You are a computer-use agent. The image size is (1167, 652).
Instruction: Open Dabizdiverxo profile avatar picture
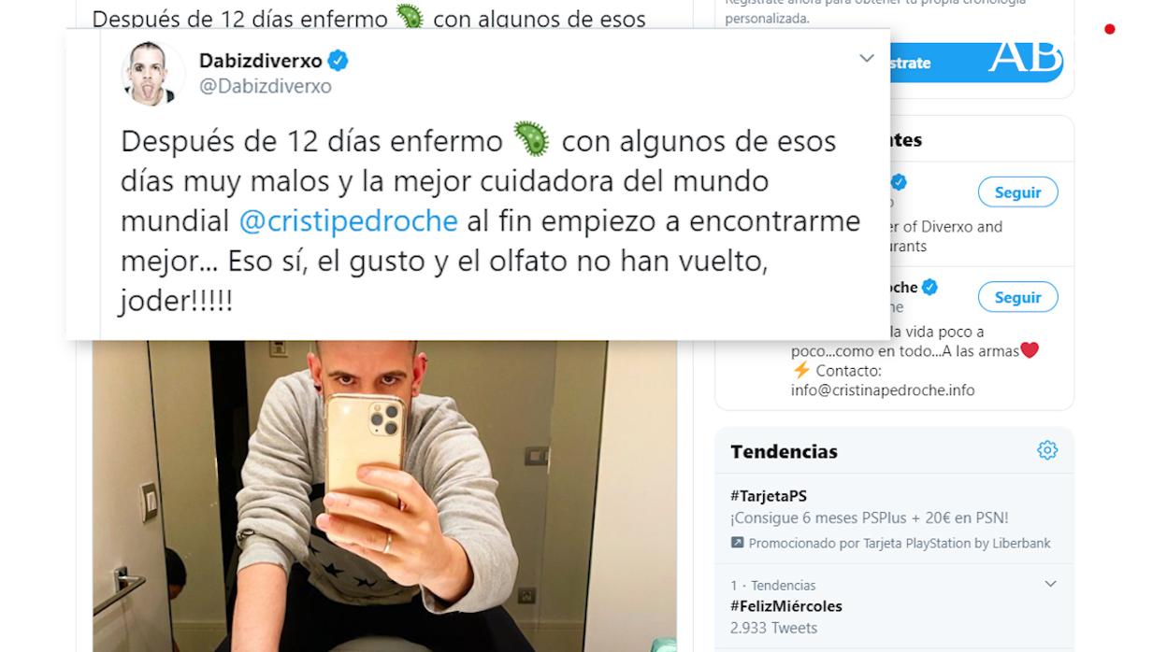(153, 73)
